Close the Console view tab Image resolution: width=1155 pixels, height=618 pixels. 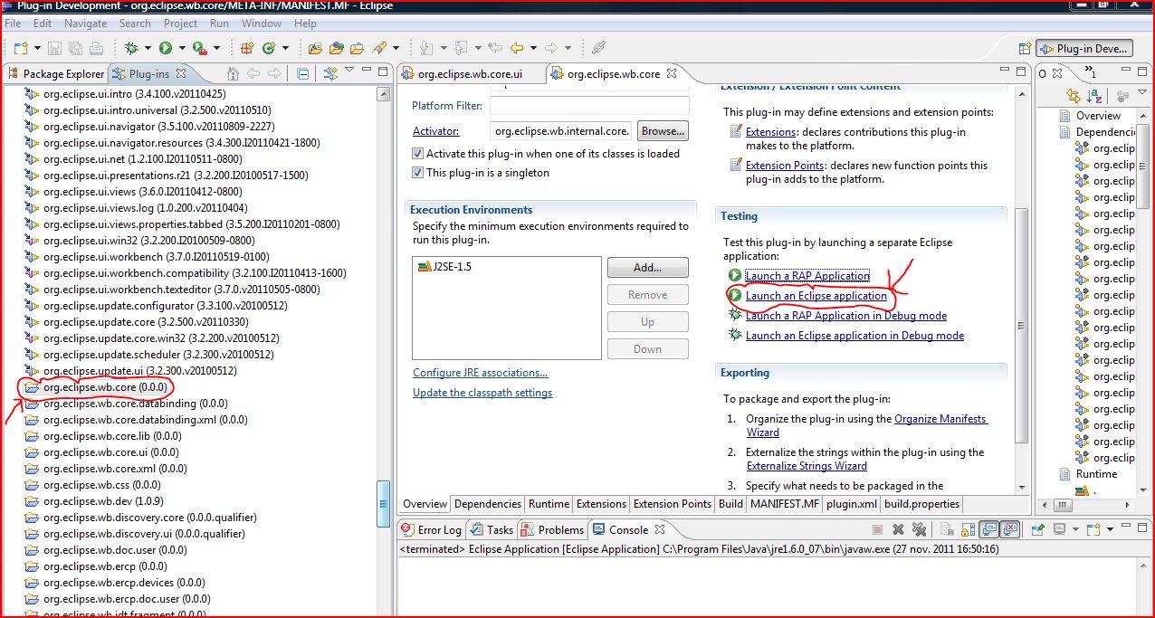coord(660,529)
